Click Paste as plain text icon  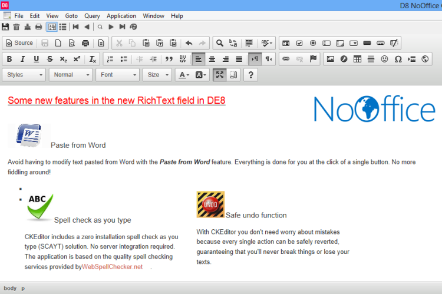160,43
